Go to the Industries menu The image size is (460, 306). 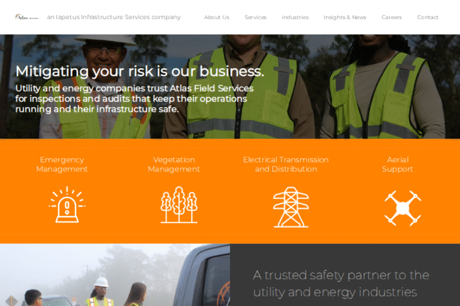(295, 17)
